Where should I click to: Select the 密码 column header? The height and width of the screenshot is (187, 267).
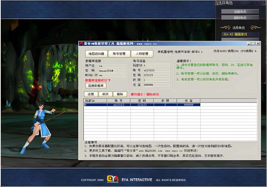[x=142, y=101]
